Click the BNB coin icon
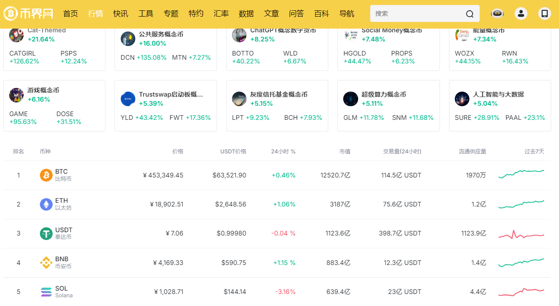This screenshot has width=559, height=306. [x=46, y=262]
